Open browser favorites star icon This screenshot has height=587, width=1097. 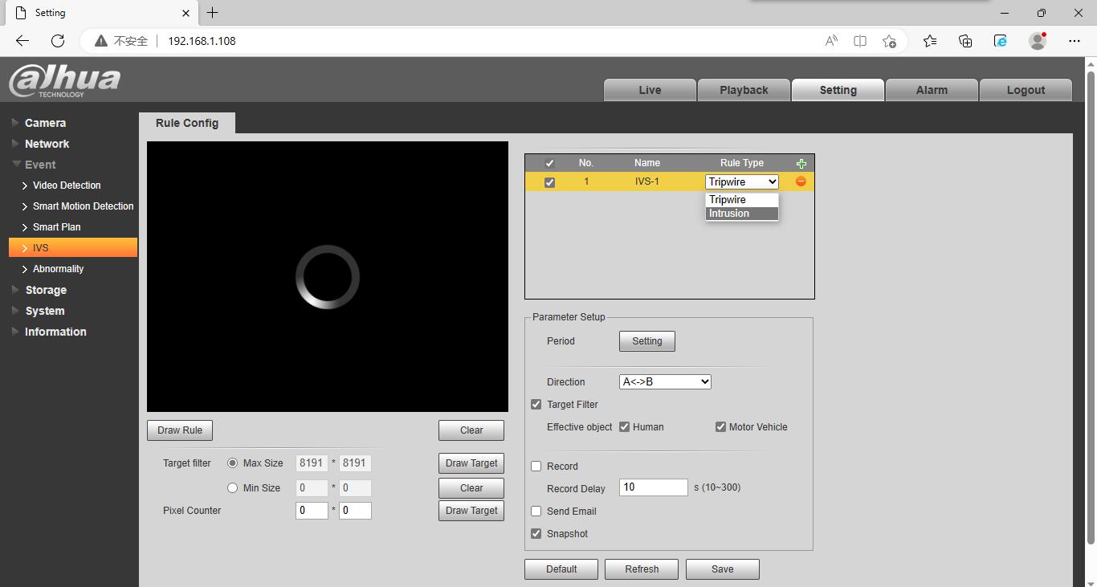(x=930, y=41)
